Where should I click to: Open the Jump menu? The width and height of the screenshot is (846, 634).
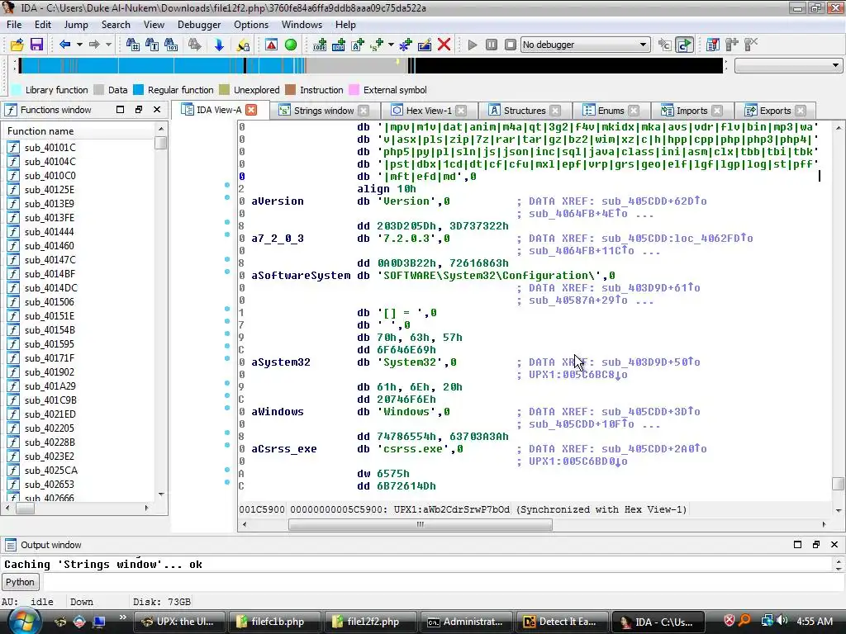76,25
